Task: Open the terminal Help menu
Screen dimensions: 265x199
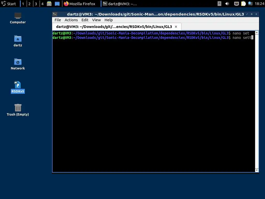Action: (108, 20)
